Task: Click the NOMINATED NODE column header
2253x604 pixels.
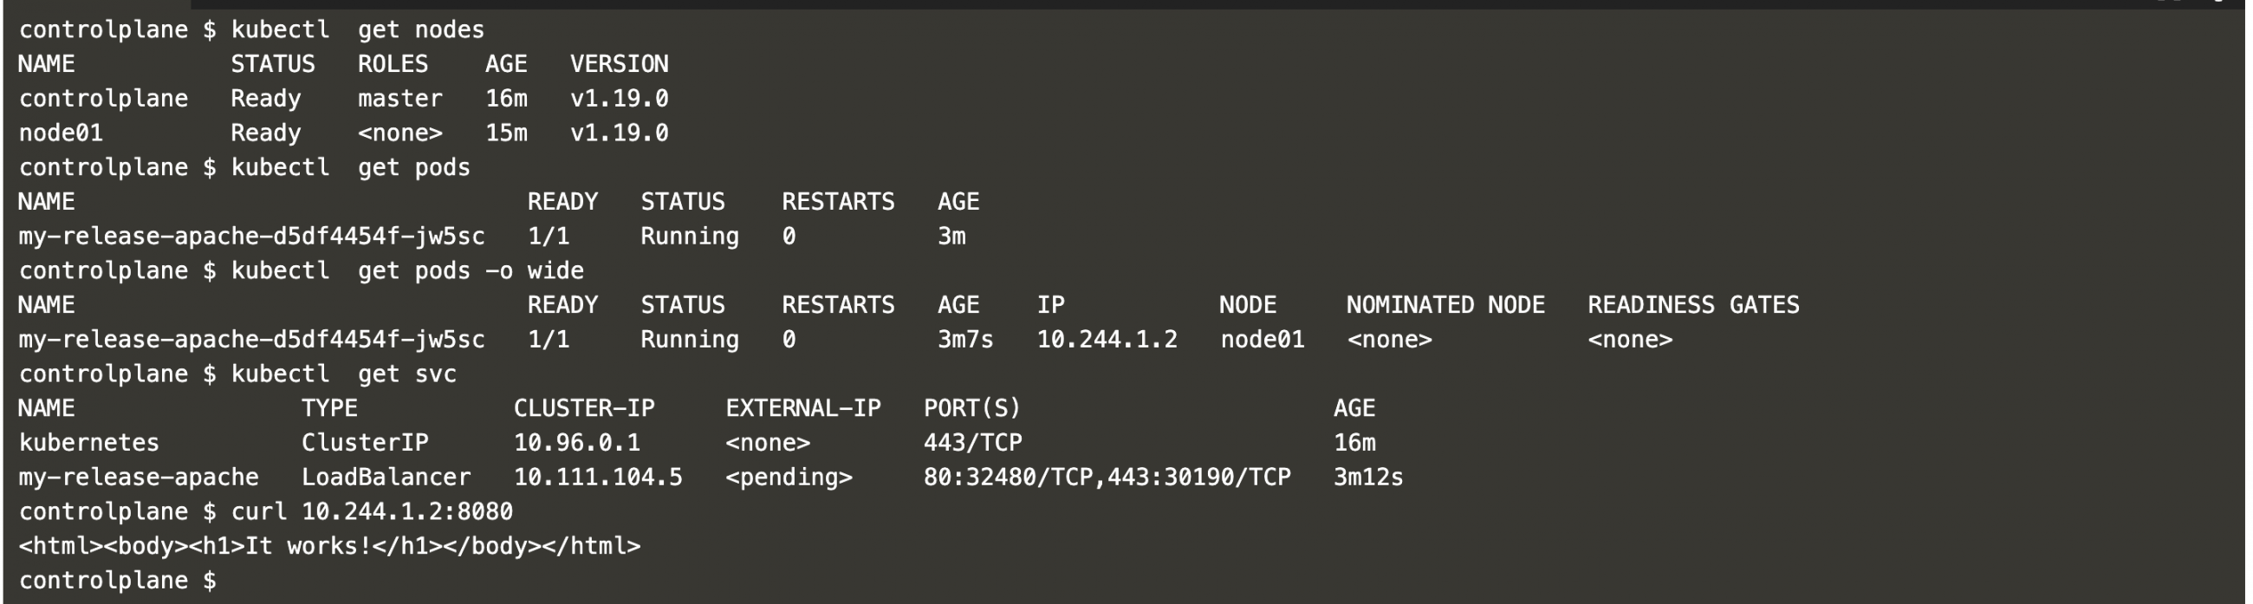Action: 1445,305
